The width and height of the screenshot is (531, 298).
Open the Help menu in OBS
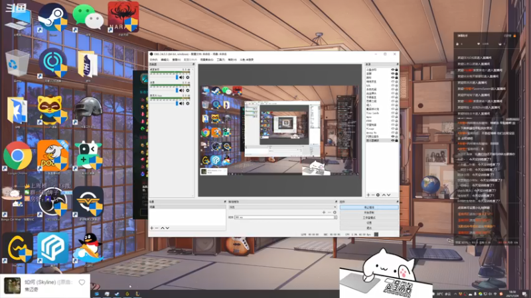[232, 60]
